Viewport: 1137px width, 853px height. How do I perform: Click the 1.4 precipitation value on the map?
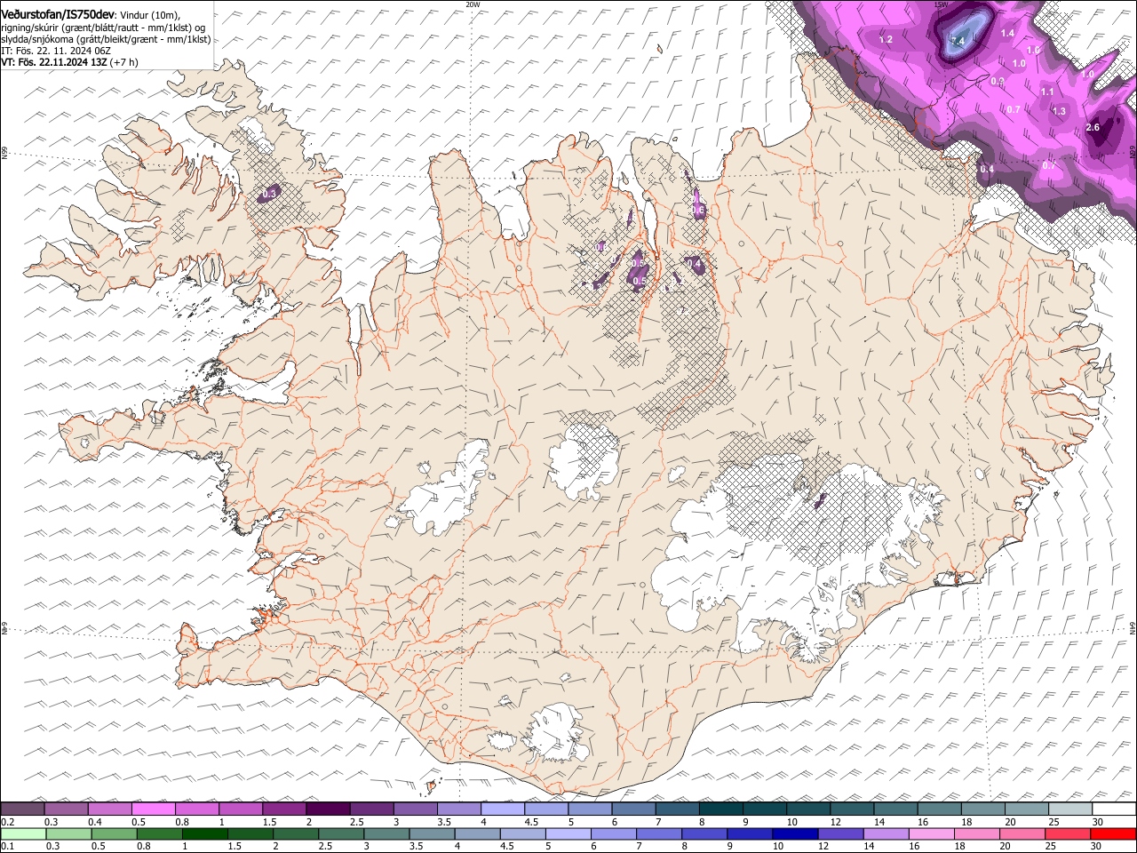pos(1007,33)
